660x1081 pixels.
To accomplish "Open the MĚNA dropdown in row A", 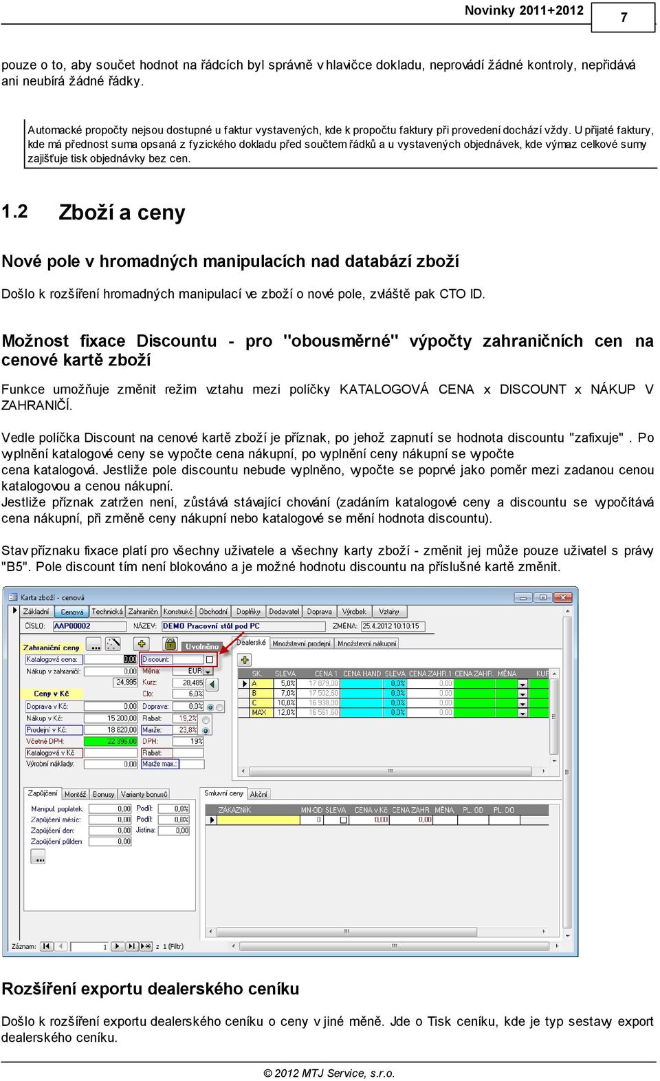I will click(523, 684).
